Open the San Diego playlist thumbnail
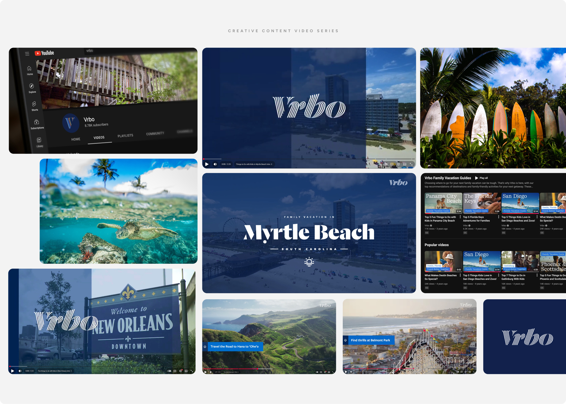The height and width of the screenshot is (404, 566). tap(520, 203)
